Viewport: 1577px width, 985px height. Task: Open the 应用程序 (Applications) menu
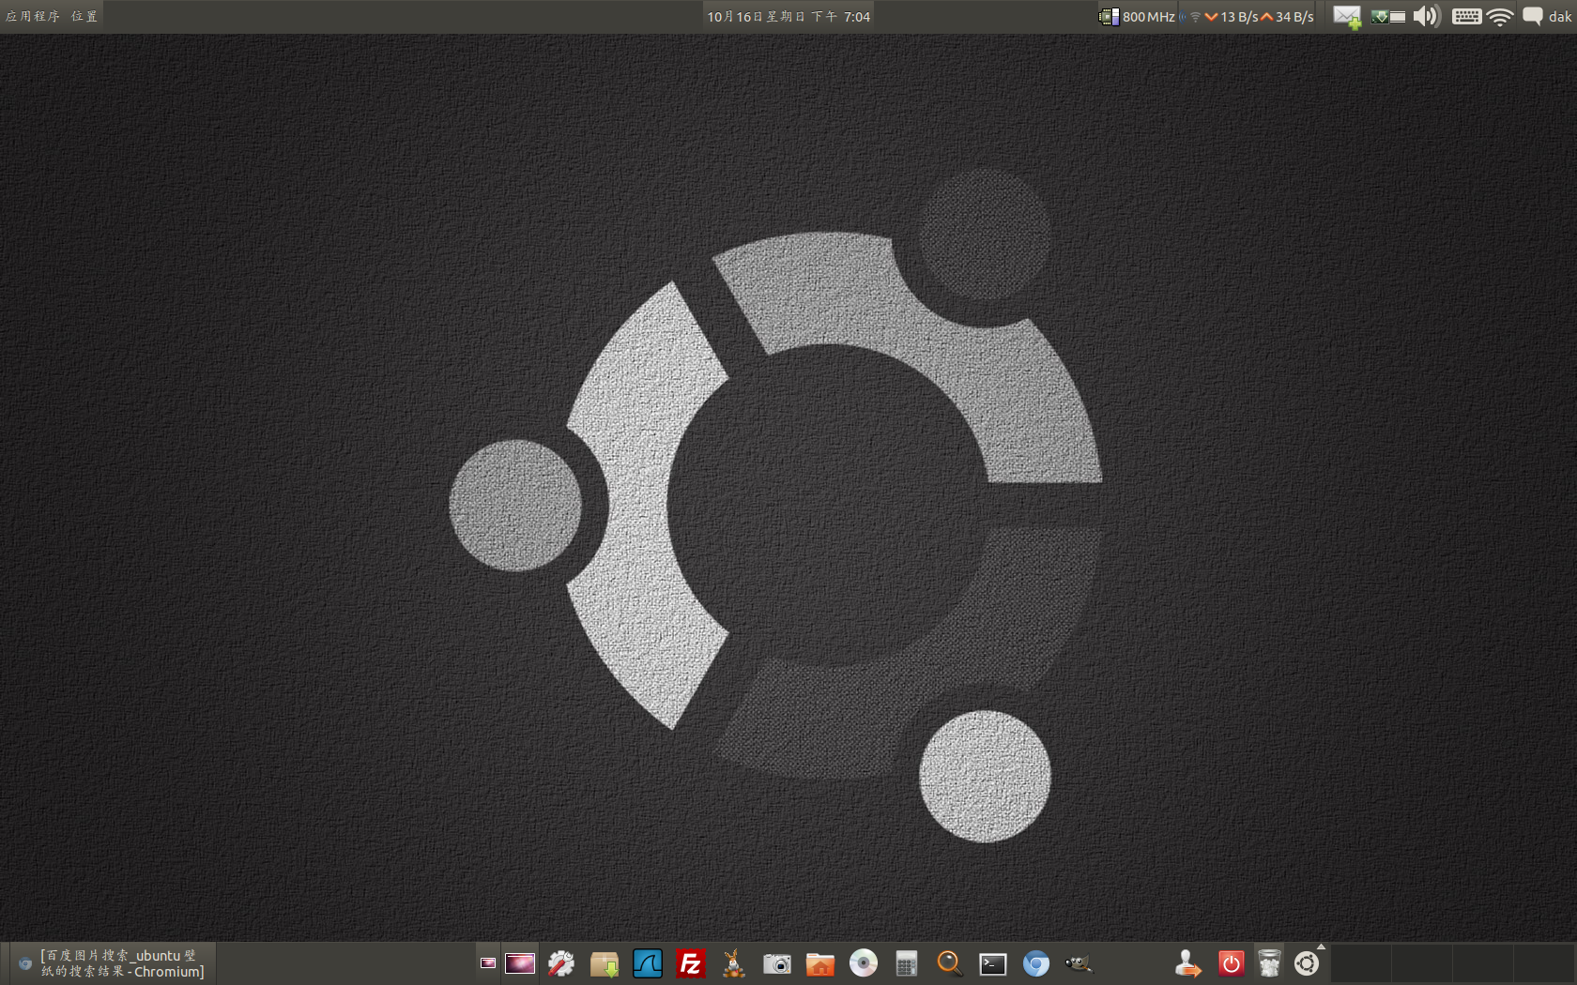[x=33, y=16]
